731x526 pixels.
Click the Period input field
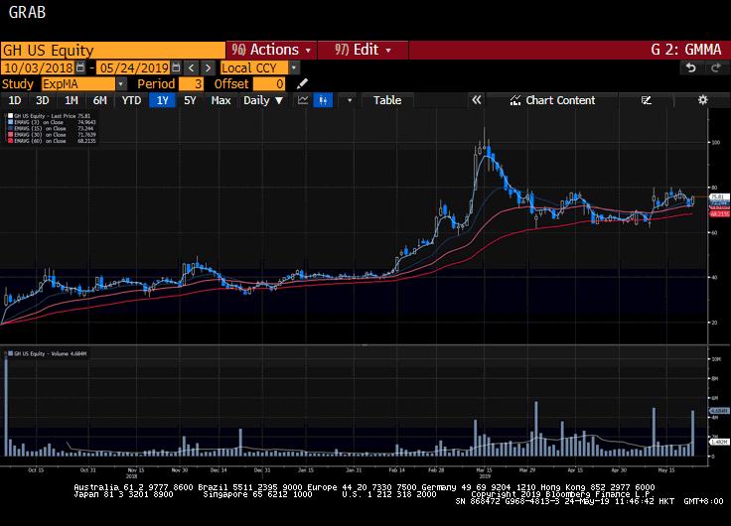[x=192, y=84]
